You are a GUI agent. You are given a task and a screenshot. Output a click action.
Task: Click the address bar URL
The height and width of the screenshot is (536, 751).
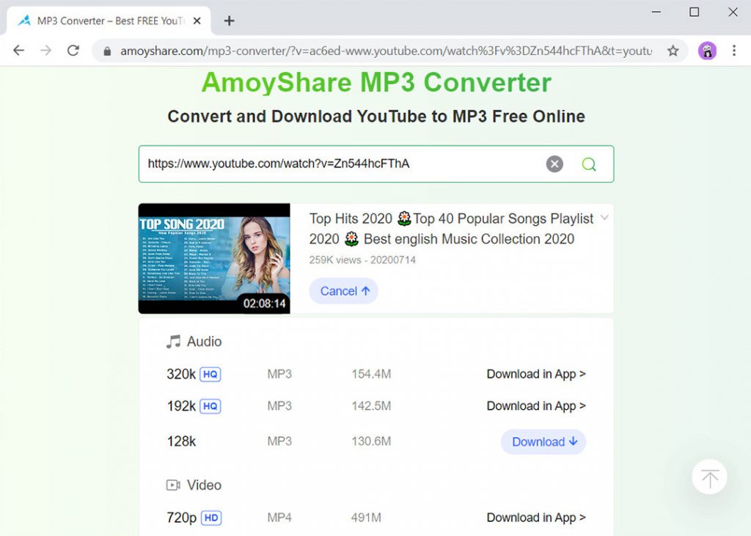[386, 51]
